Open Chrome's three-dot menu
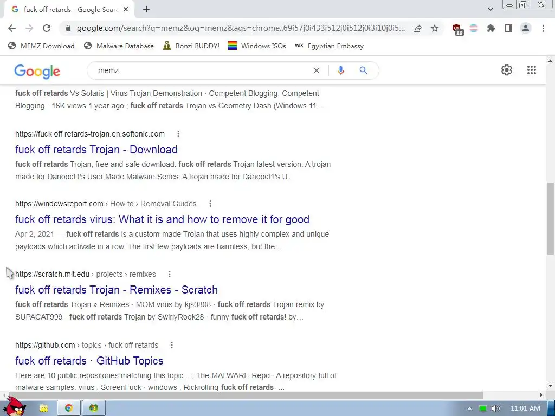 coord(543,28)
